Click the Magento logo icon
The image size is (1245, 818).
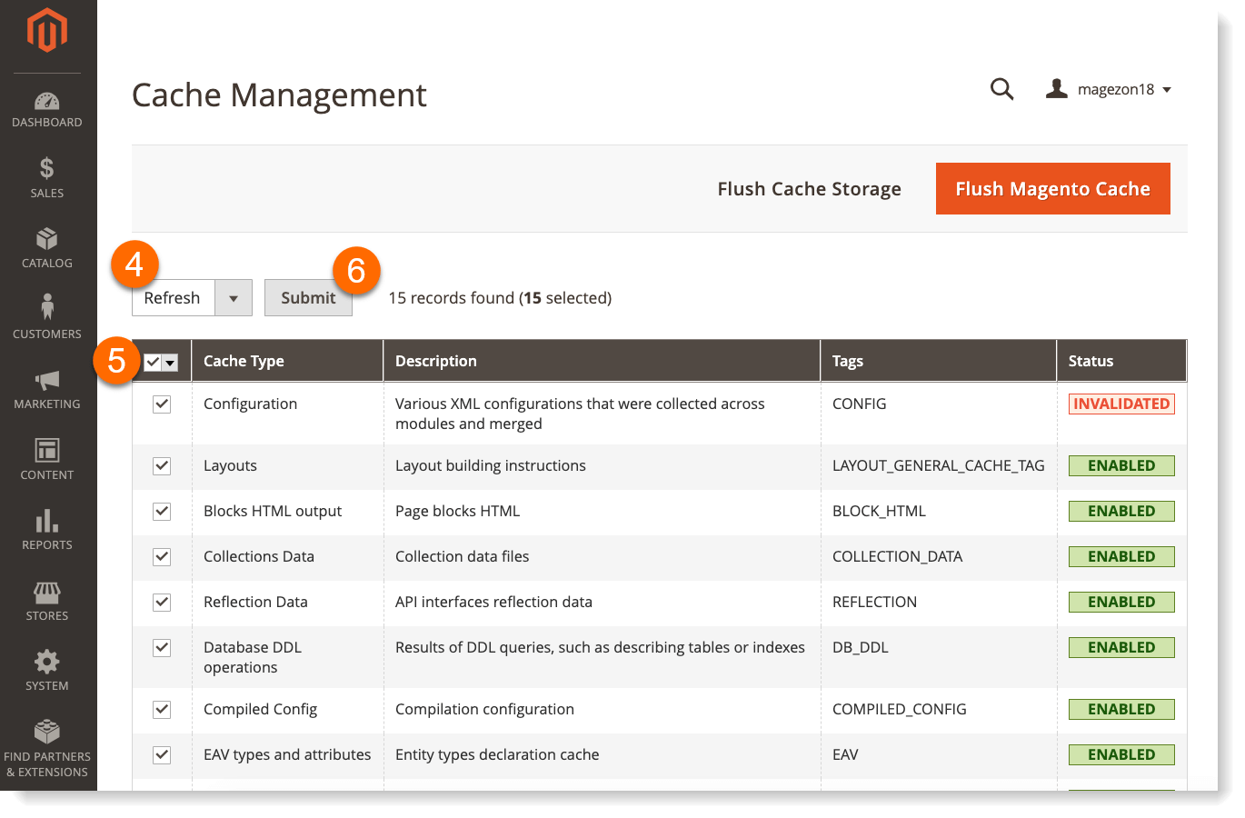(x=47, y=30)
